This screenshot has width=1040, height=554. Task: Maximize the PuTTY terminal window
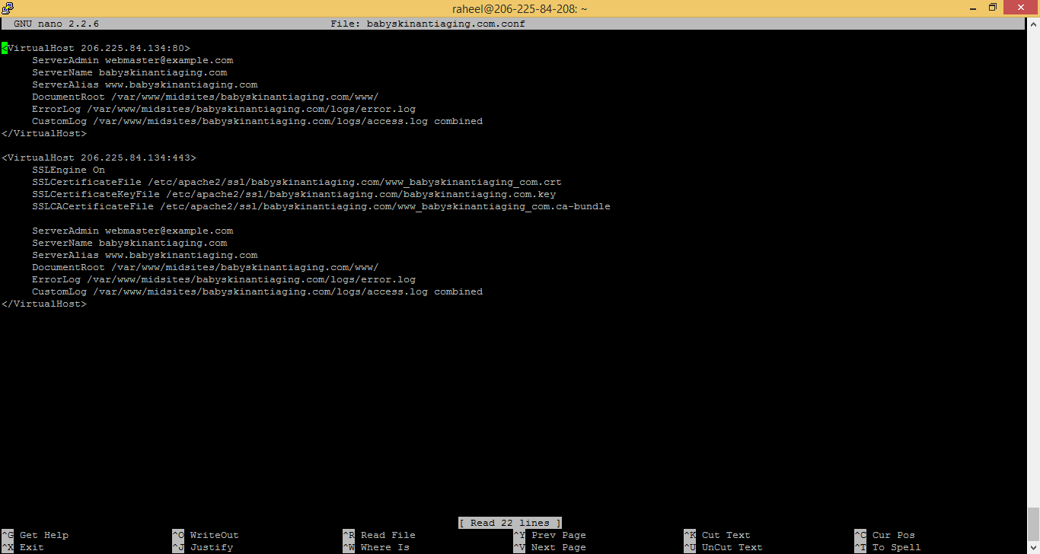(992, 8)
